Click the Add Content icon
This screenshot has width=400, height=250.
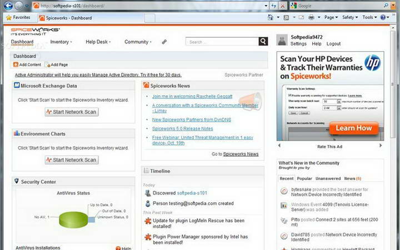[x=16, y=64]
